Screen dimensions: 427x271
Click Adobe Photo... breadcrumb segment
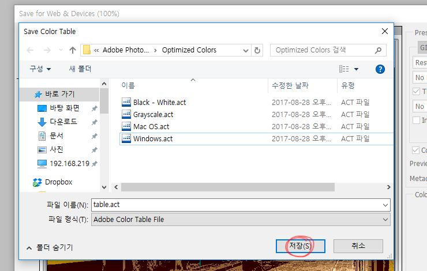(126, 50)
